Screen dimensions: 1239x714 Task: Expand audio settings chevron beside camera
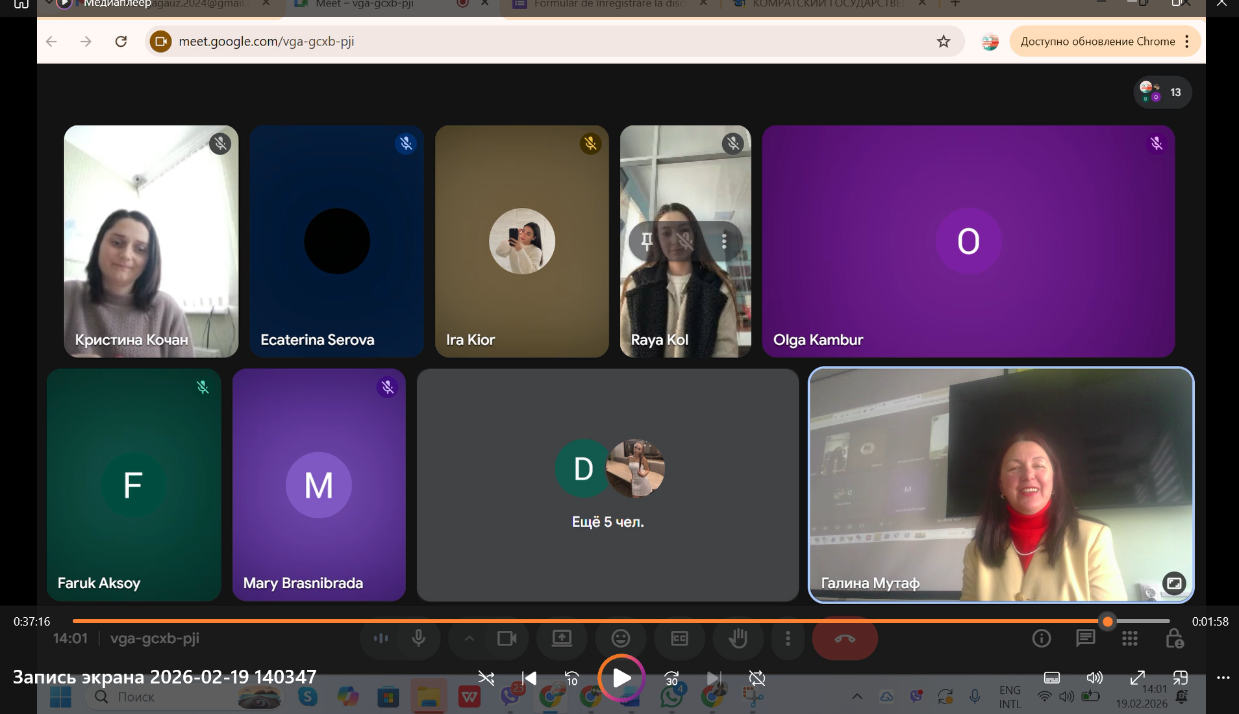469,639
